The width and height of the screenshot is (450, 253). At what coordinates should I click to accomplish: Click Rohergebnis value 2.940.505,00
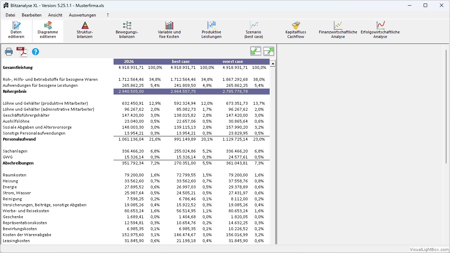131,91
